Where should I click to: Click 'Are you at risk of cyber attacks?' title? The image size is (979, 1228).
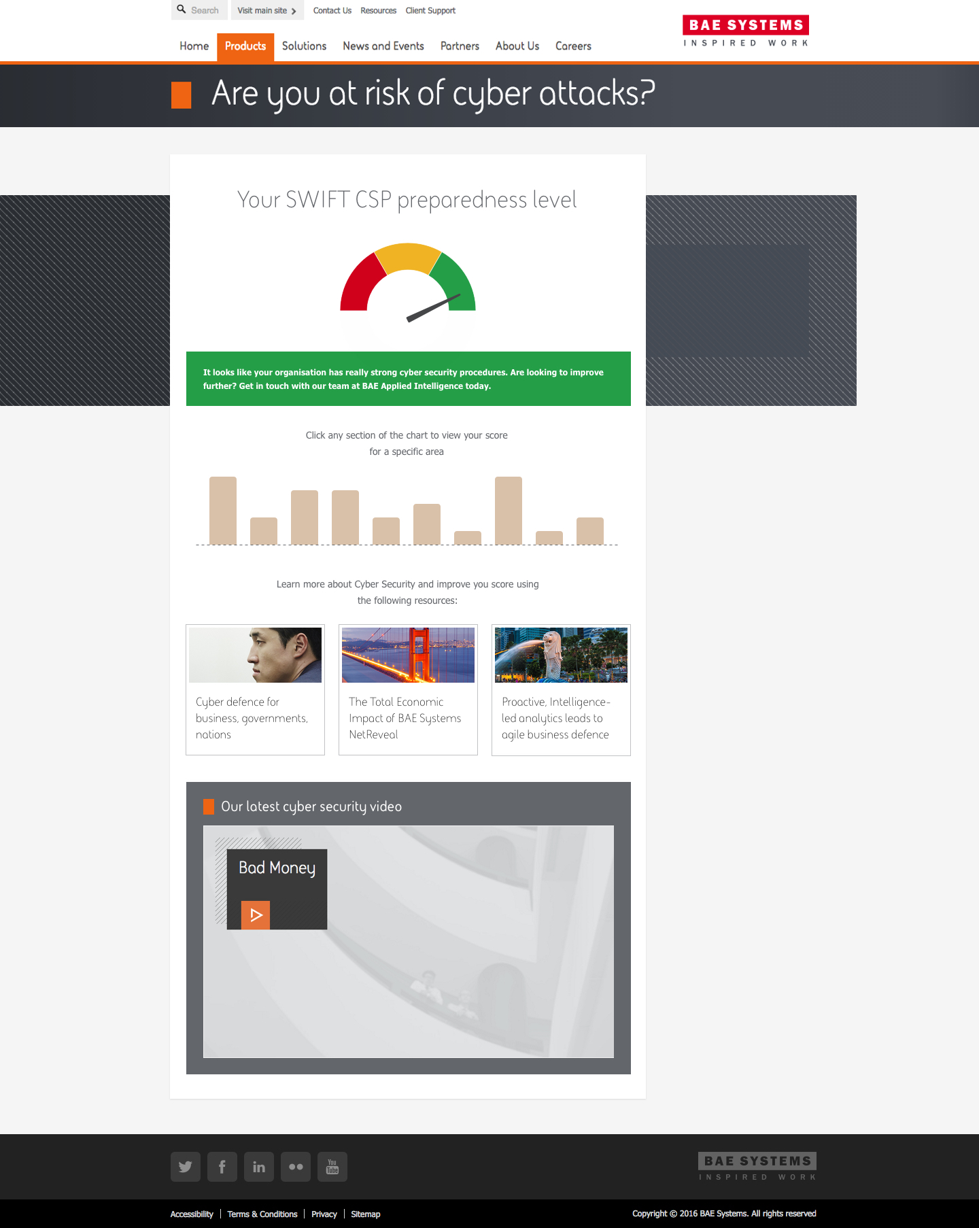click(434, 93)
